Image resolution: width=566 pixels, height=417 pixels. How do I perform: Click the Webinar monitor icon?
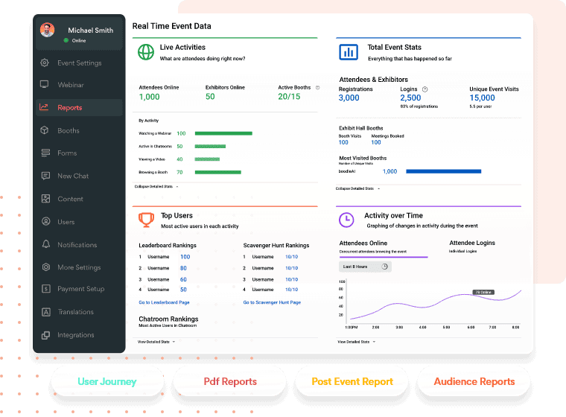pyautogui.click(x=45, y=85)
